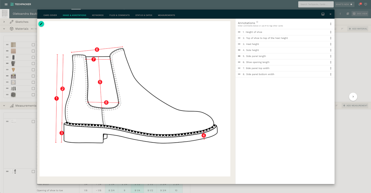Switch to the Card Cover tab

point(50,15)
